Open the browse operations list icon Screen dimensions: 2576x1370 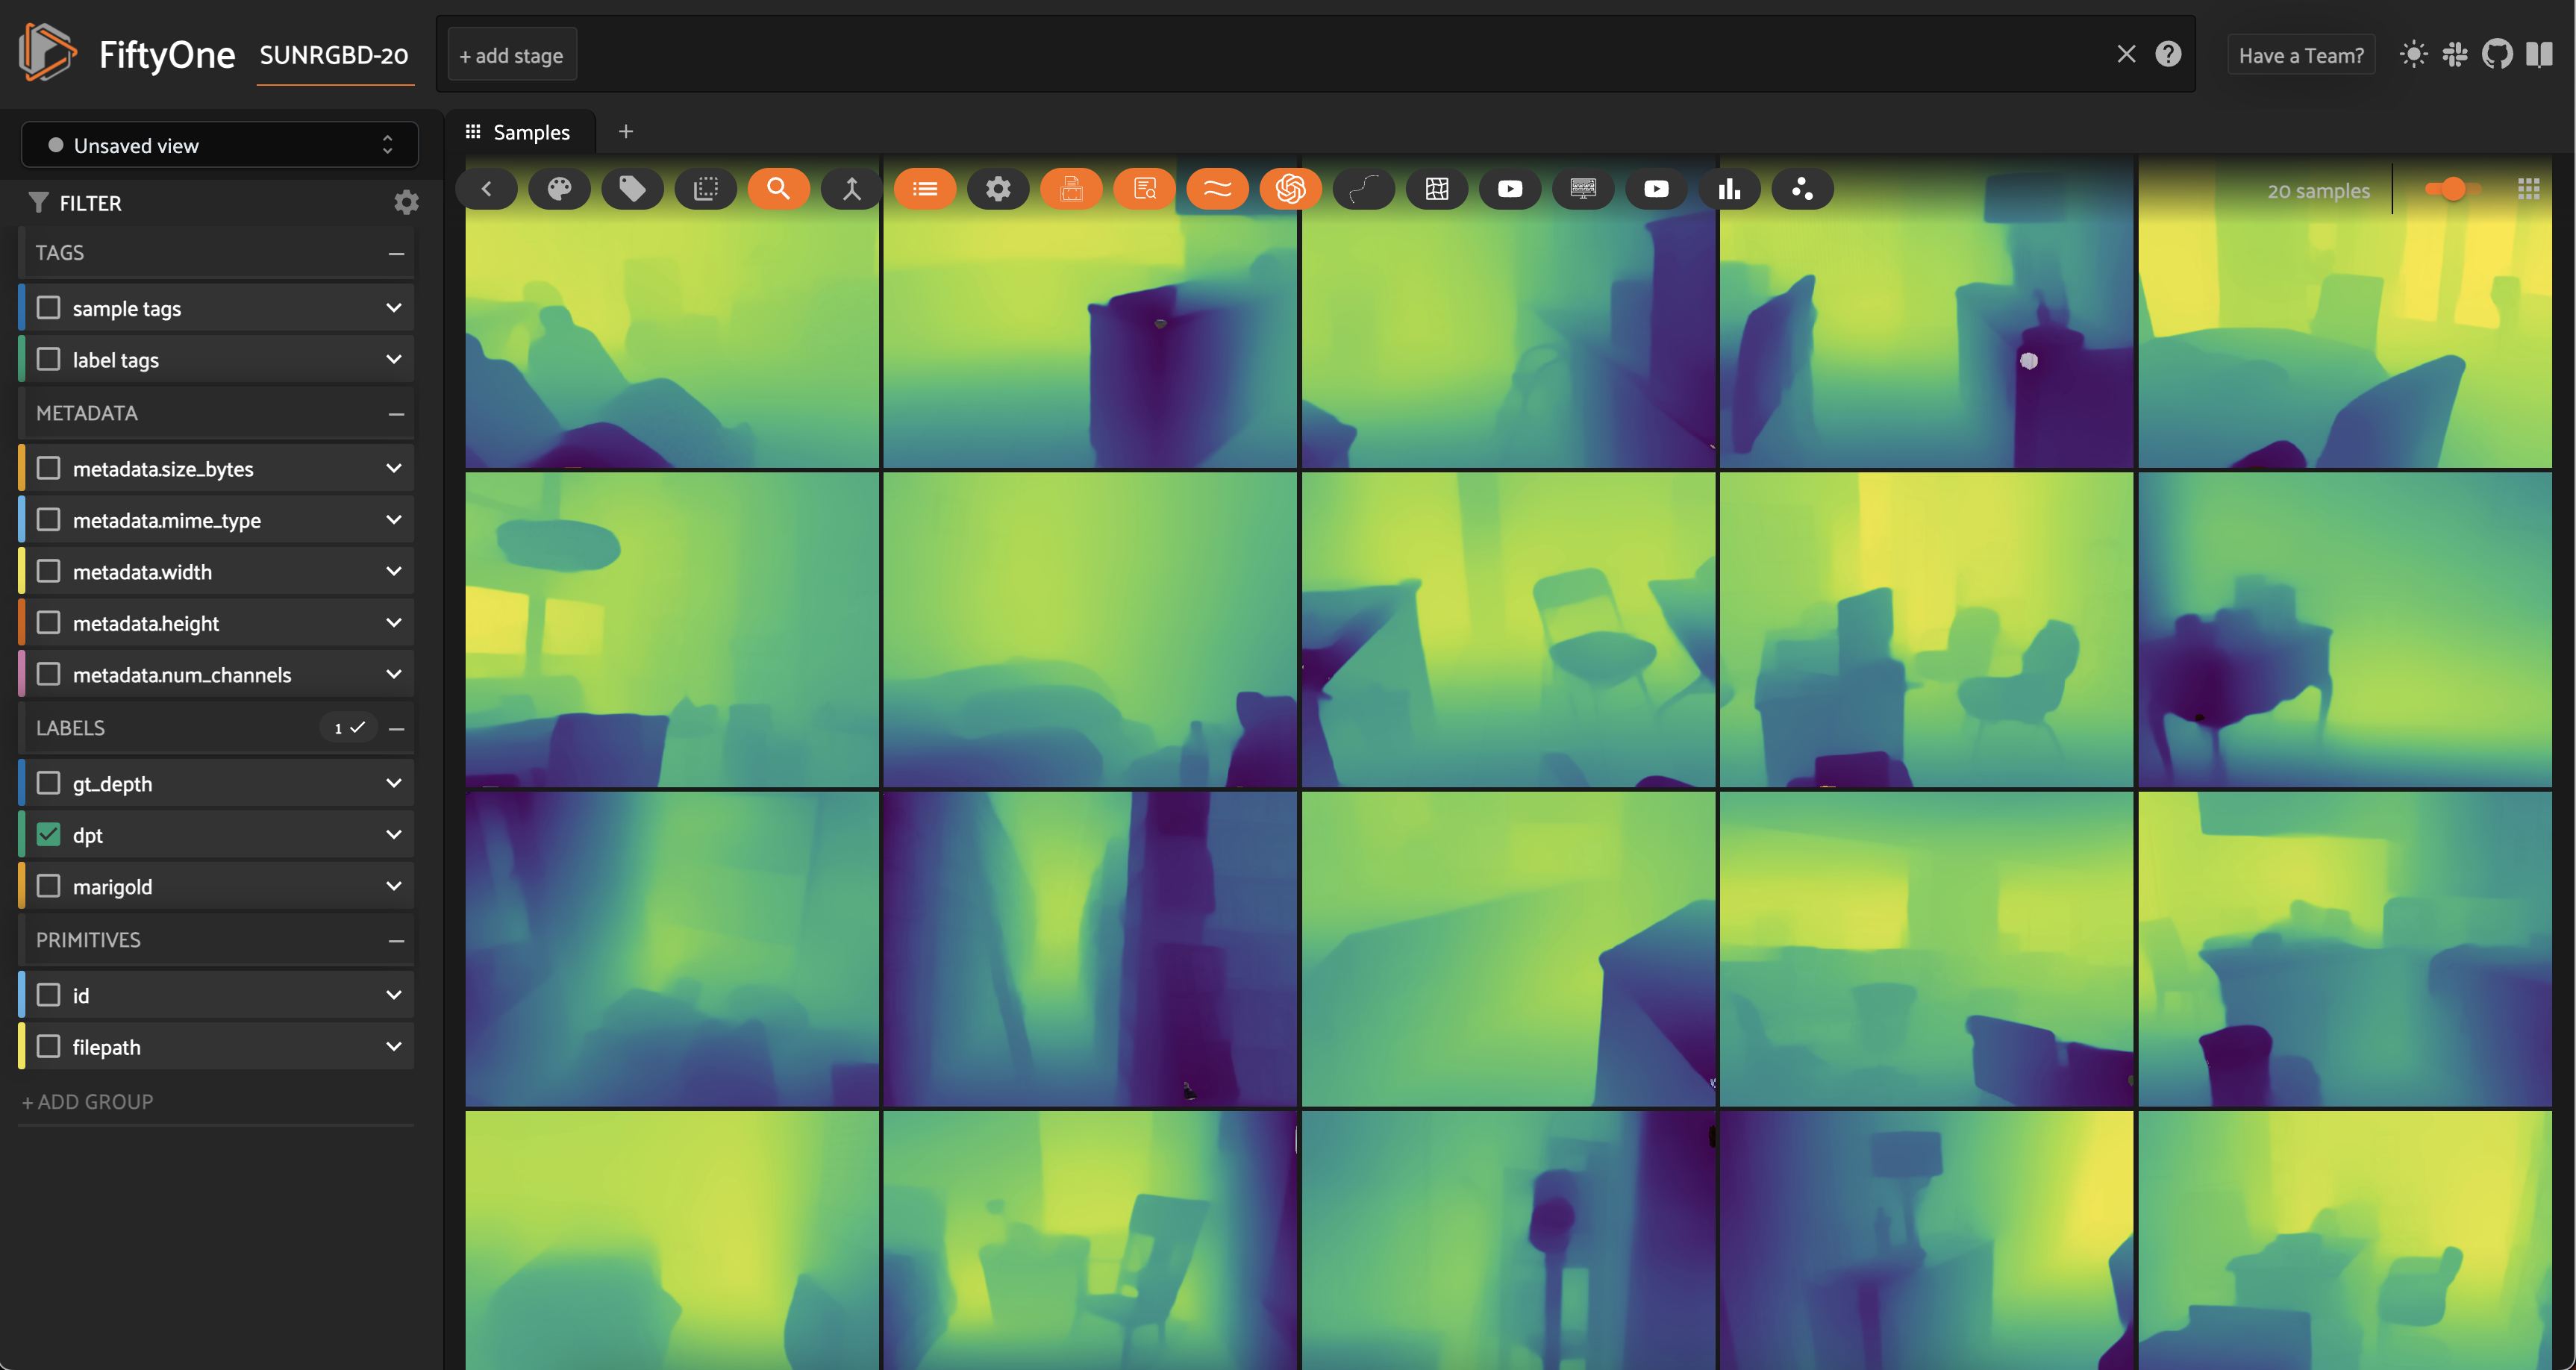tap(925, 189)
